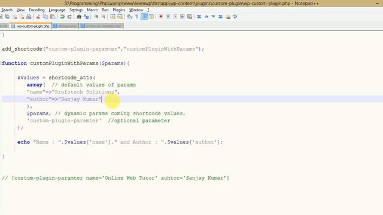This screenshot has height=215, width=383.
Task: Start macro recording with the red dot
Action: pyautogui.click(x=160, y=17)
